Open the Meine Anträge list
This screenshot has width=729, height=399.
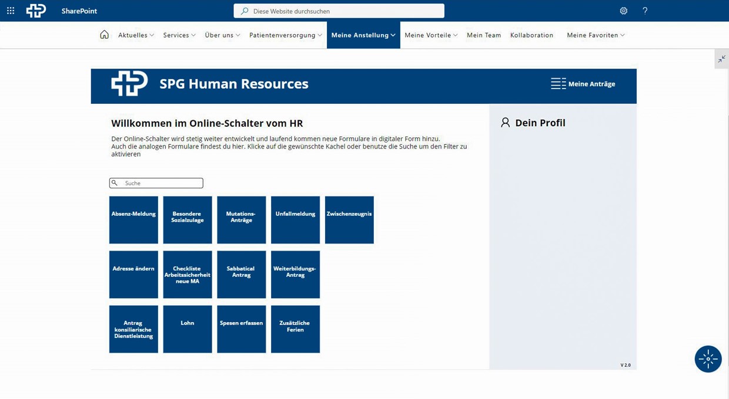tap(583, 84)
